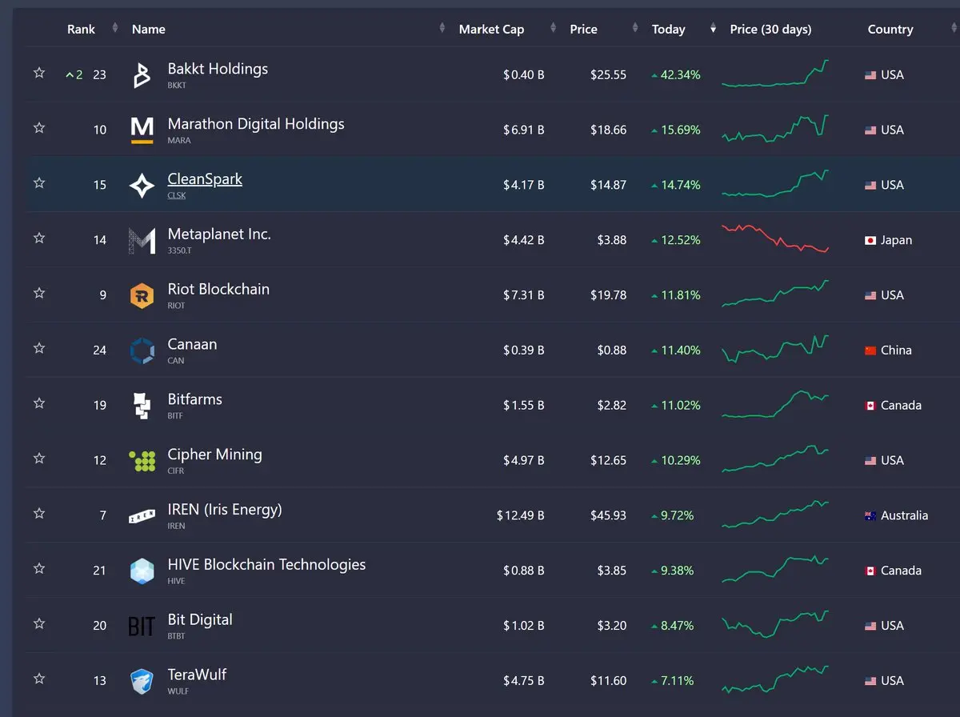
Task: Click the IREN company logo
Action: 142,516
